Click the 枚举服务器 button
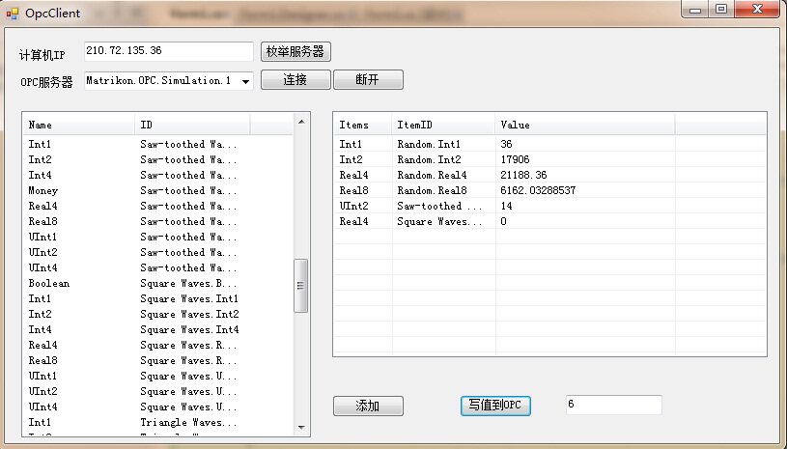 (295, 52)
